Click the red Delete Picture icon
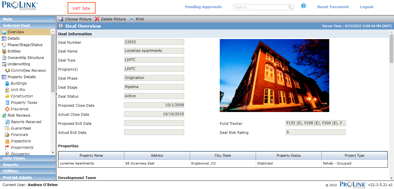 click(x=97, y=19)
